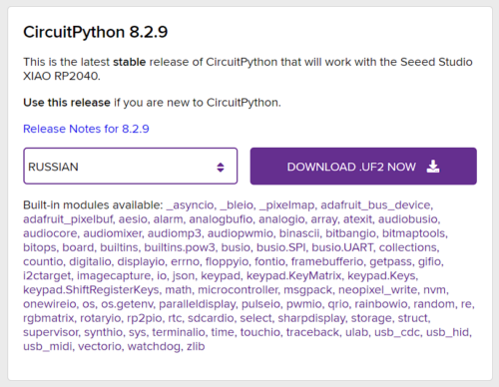Open the neopixel_write module link
Image resolution: width=499 pixels, height=387 pixels.
pos(377,290)
